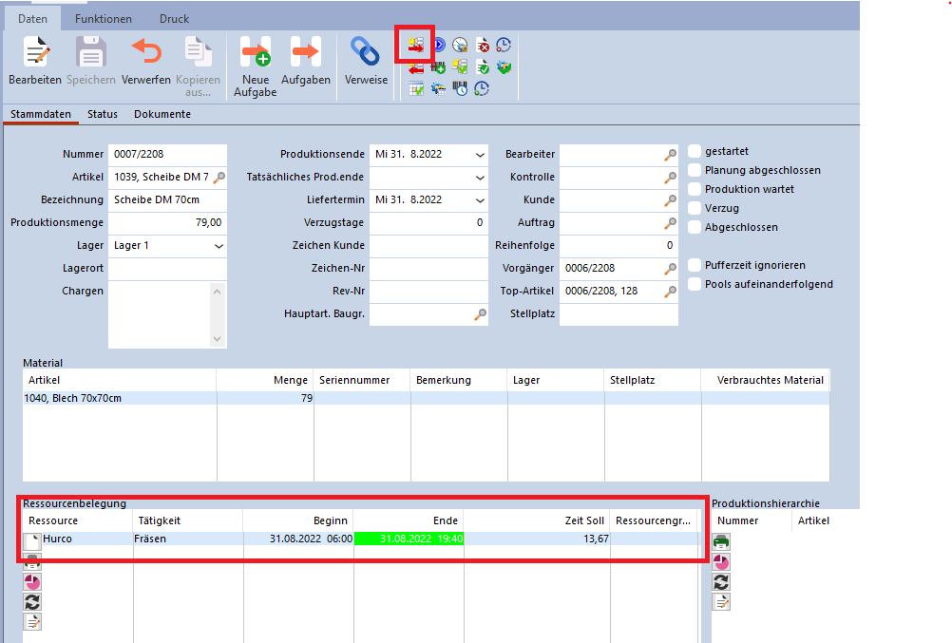
Task: Click the magnifier icon in Artikel field
Action: coord(219,178)
